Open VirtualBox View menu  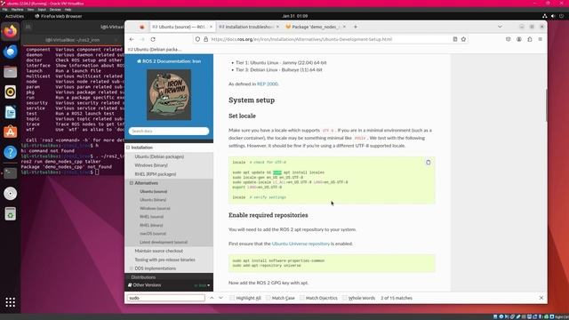point(30,10)
